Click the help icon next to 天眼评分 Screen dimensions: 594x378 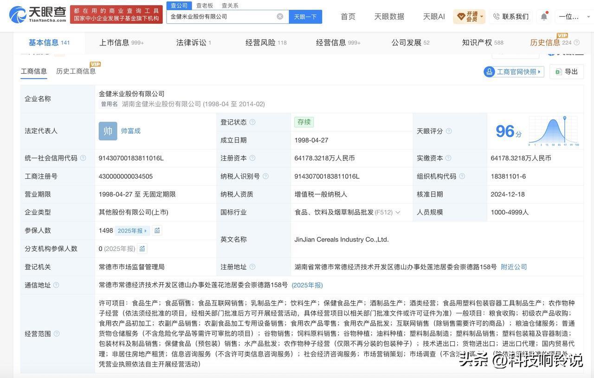(x=449, y=131)
